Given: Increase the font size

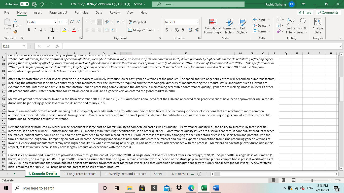Looking at the screenshot, I should (72, 22).
